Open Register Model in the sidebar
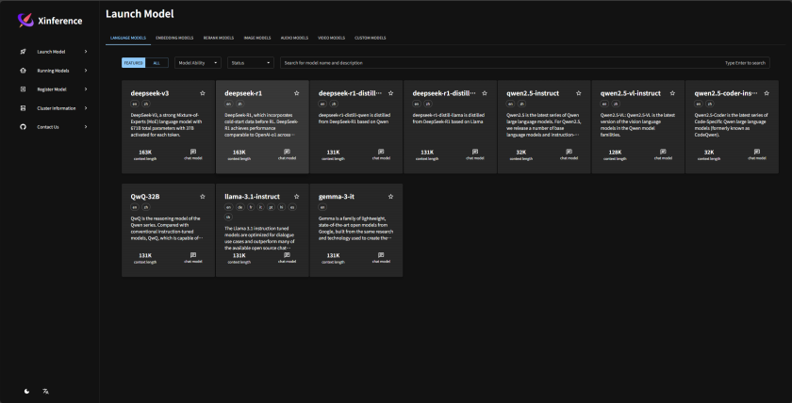Screen dimensions: 792x403 [x=53, y=89]
